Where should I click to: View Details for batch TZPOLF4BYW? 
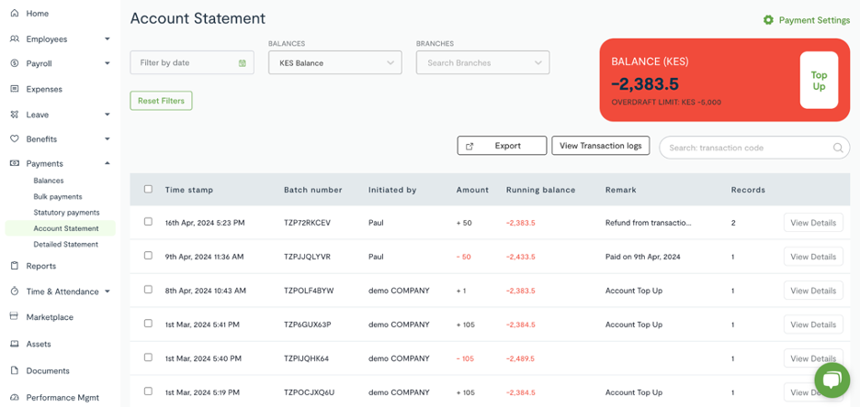[x=813, y=291]
